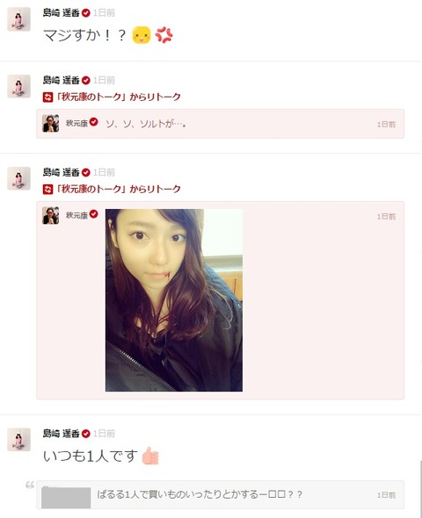This screenshot has height=518, width=422.
Task: Click the thumbs-up emoji after いつも1人です
Action: (150, 456)
